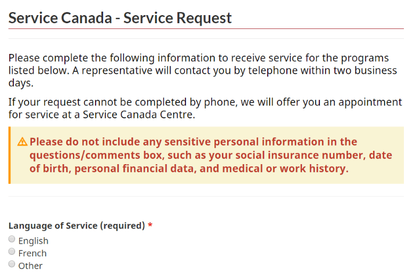Click the orange left border of alert box
The width and height of the screenshot is (412, 279).
pyautogui.click(x=9, y=155)
